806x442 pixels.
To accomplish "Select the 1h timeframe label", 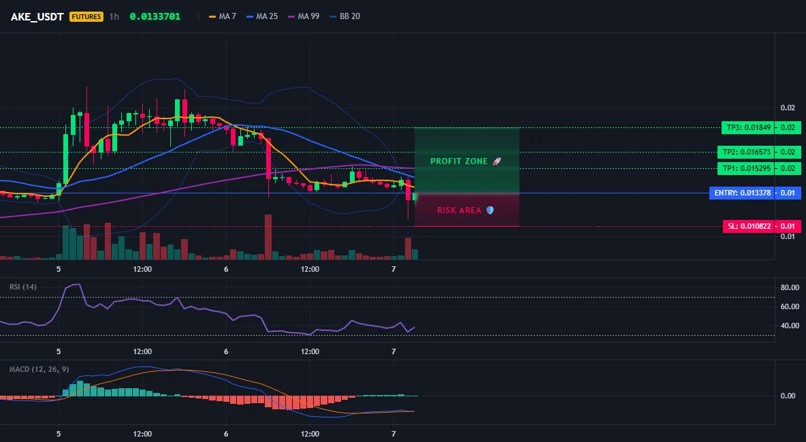I will tap(114, 16).
